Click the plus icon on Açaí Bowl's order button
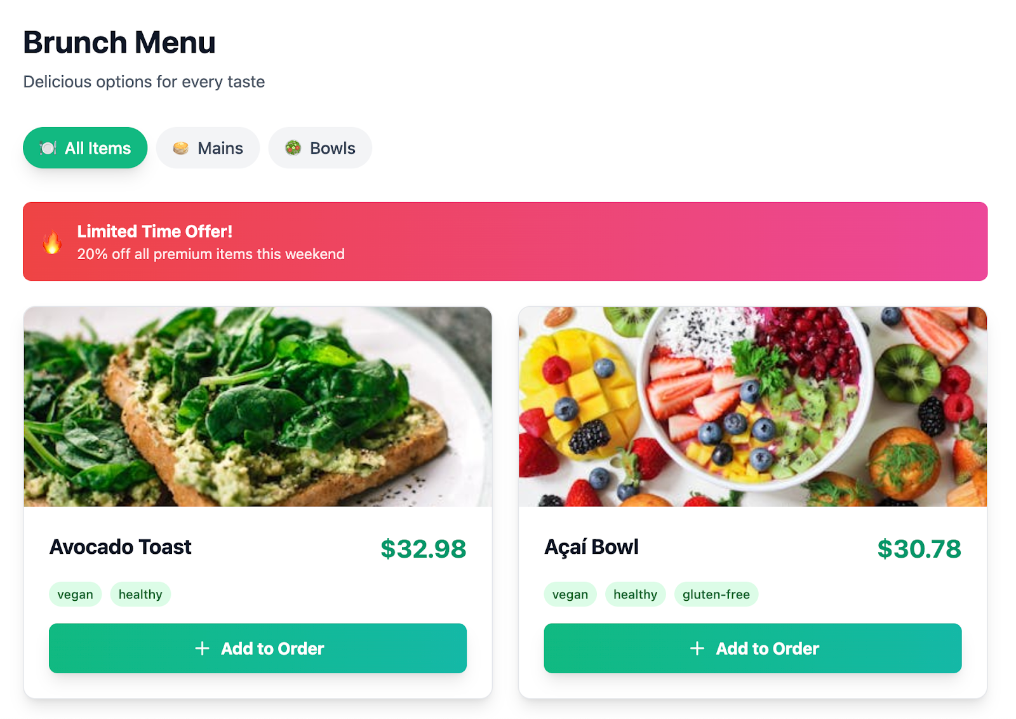The height and width of the screenshot is (719, 1016). coord(695,648)
